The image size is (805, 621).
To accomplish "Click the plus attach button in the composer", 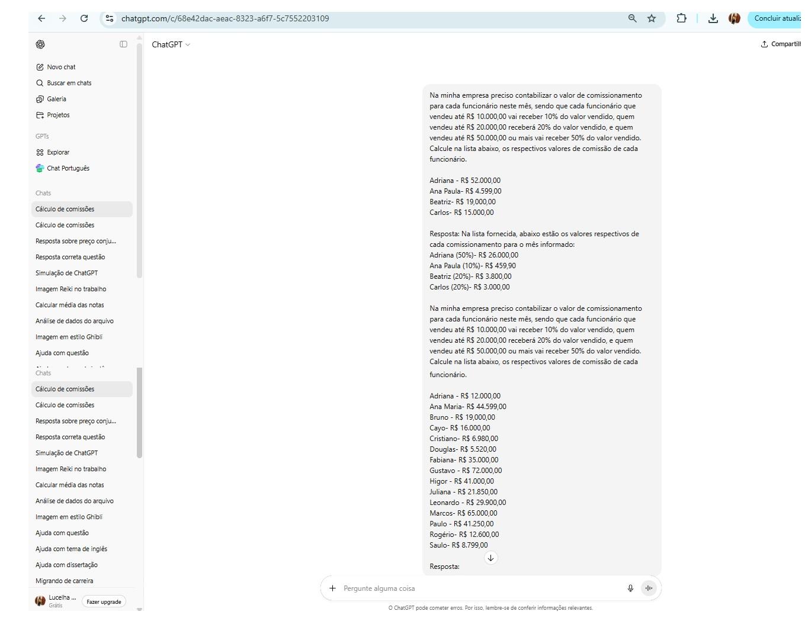I will (332, 588).
